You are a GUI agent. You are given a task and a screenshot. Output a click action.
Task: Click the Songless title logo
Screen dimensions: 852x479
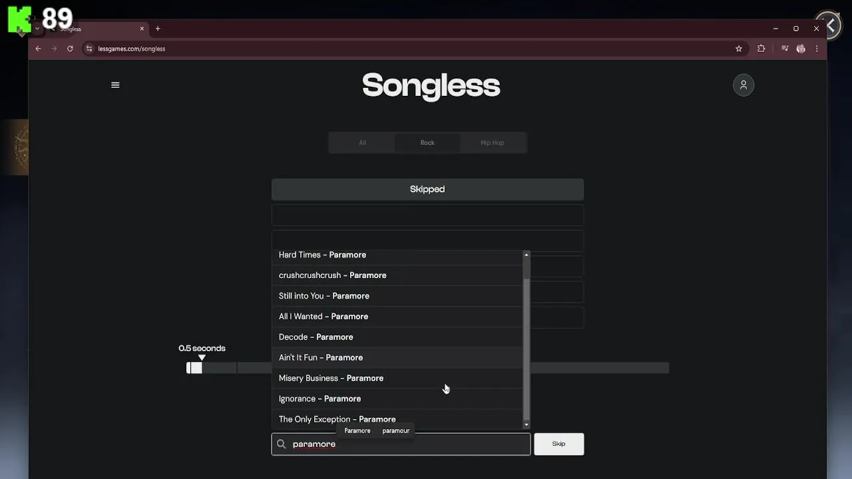431,85
